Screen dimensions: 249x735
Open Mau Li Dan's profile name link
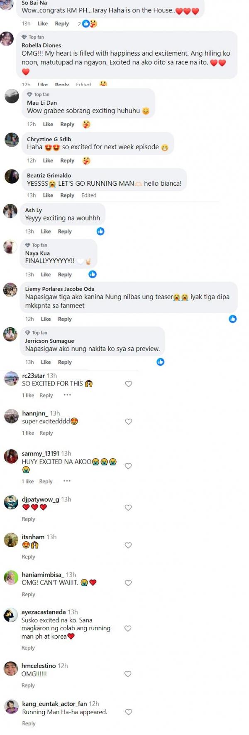point(42,103)
